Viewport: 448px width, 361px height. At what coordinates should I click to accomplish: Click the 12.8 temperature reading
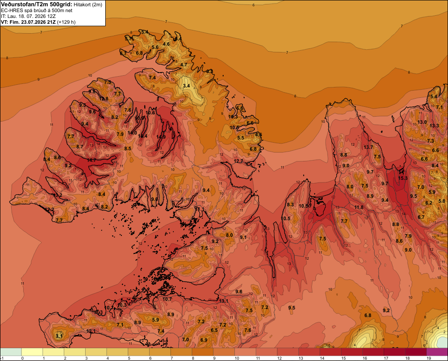click(103, 99)
